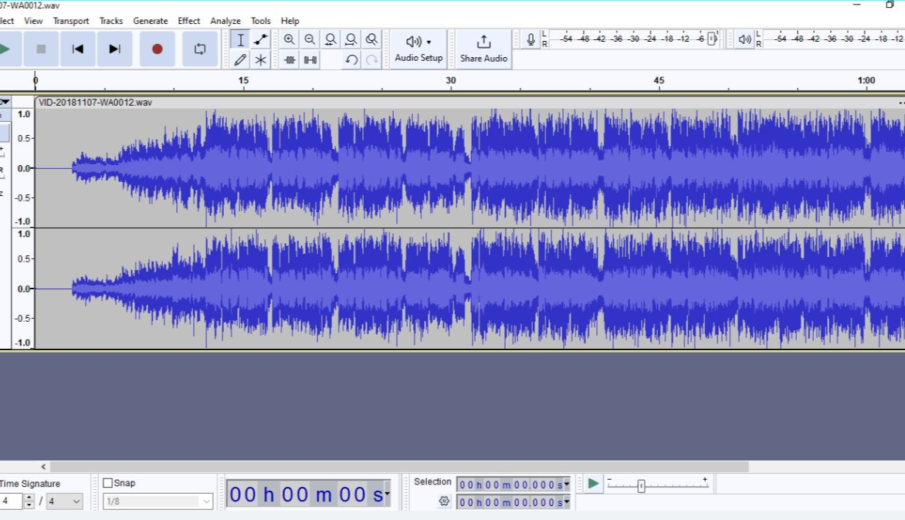Click Play-at-Speed green button

[593, 484]
